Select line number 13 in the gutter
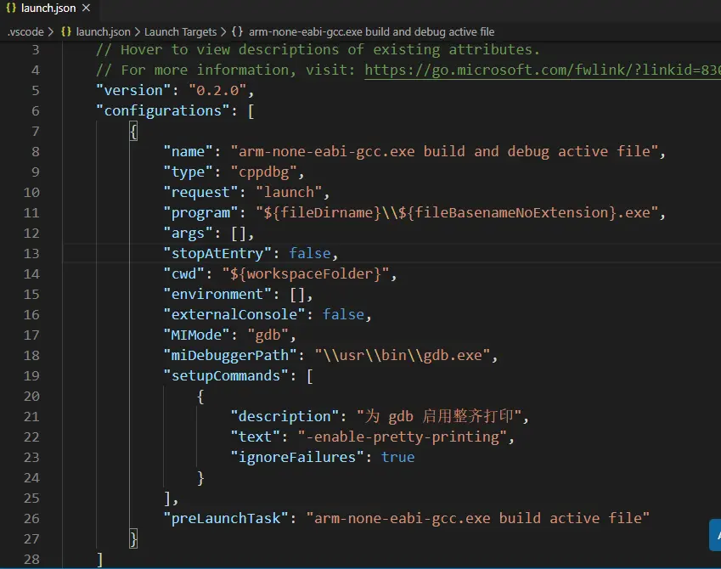Screen dimensions: 721x569 (x=32, y=253)
